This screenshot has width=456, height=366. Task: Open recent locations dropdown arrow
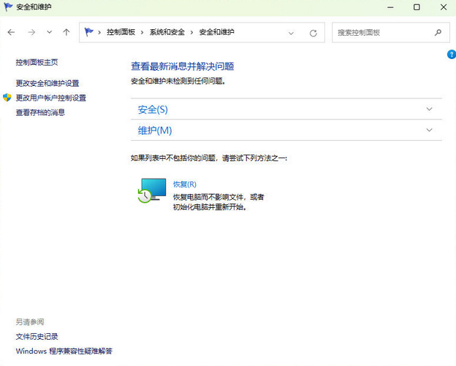(49, 33)
